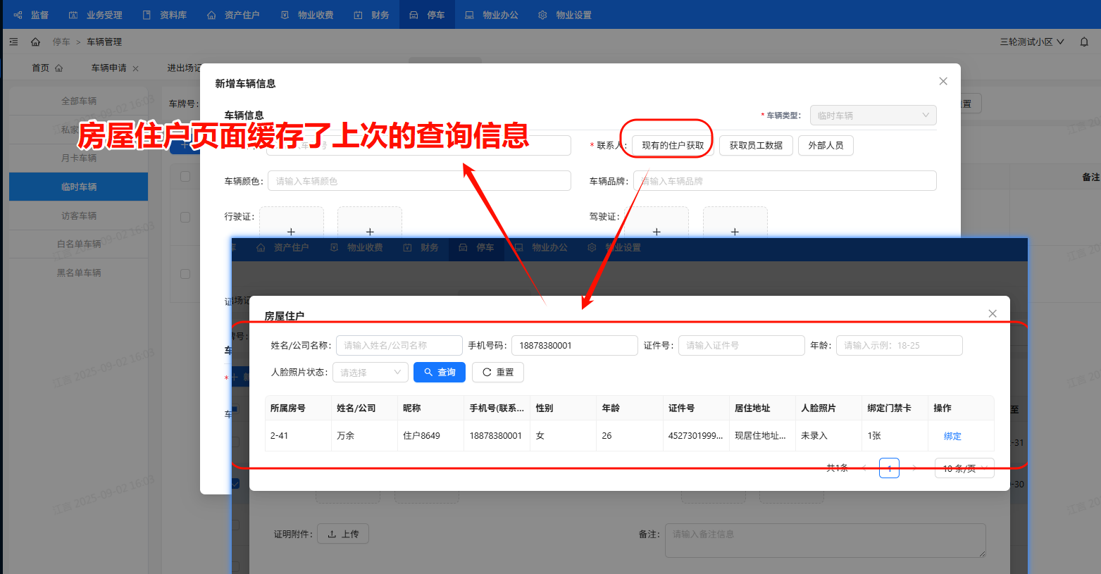Click the 现有的住户获取 button
1101x574 pixels.
672,146
